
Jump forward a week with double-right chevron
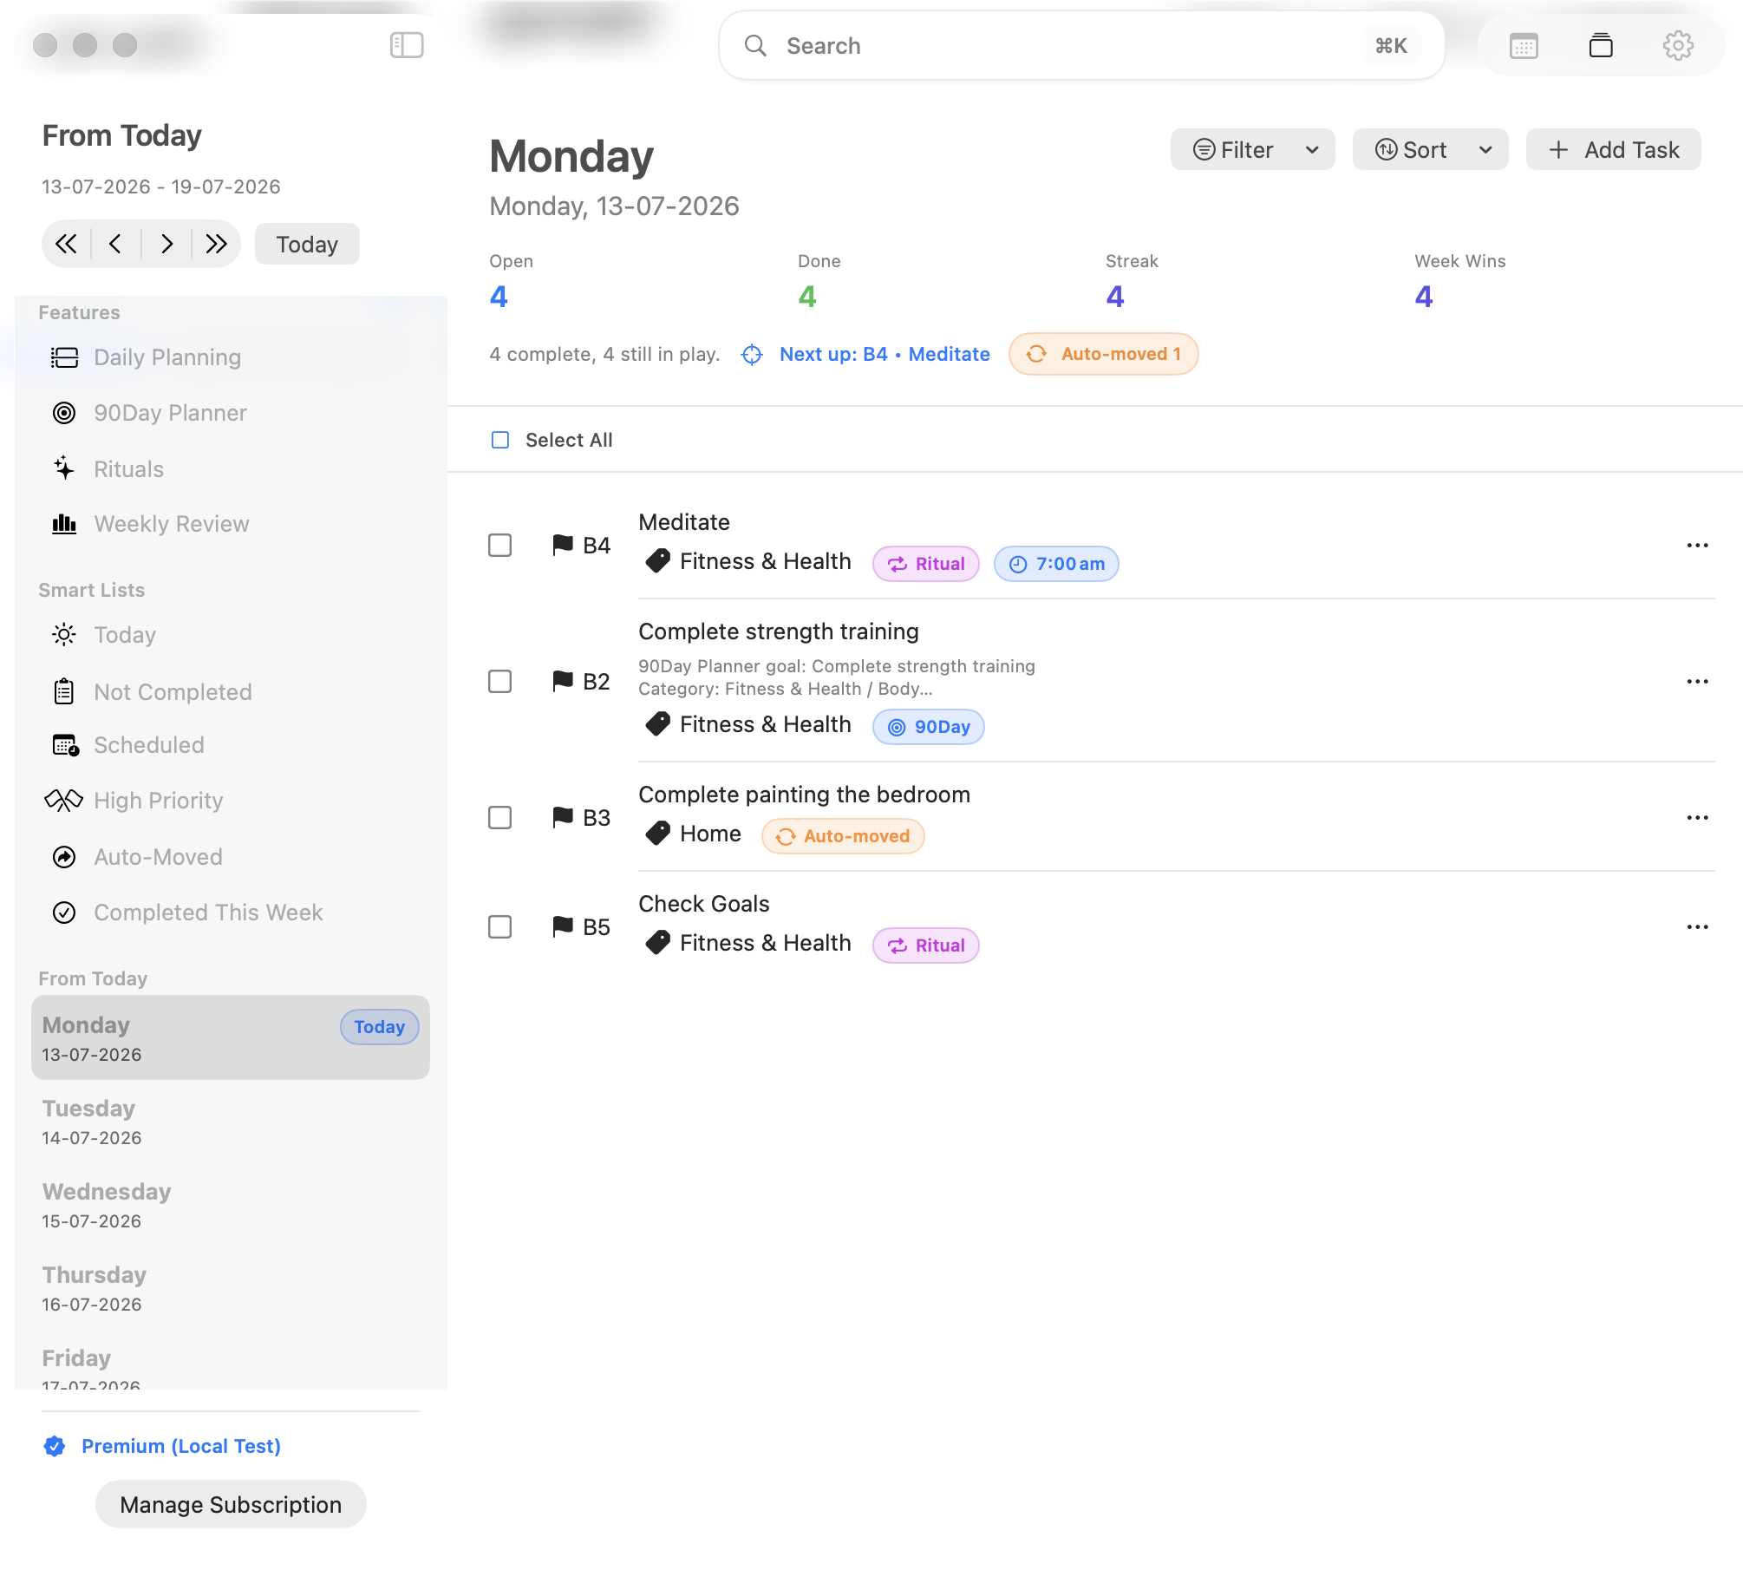coord(216,244)
